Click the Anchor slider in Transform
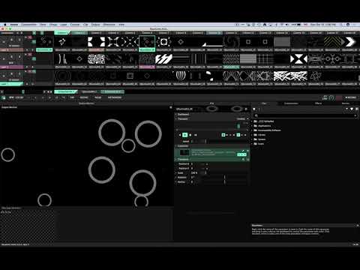The width and height of the screenshot is (360, 270). click(x=224, y=182)
